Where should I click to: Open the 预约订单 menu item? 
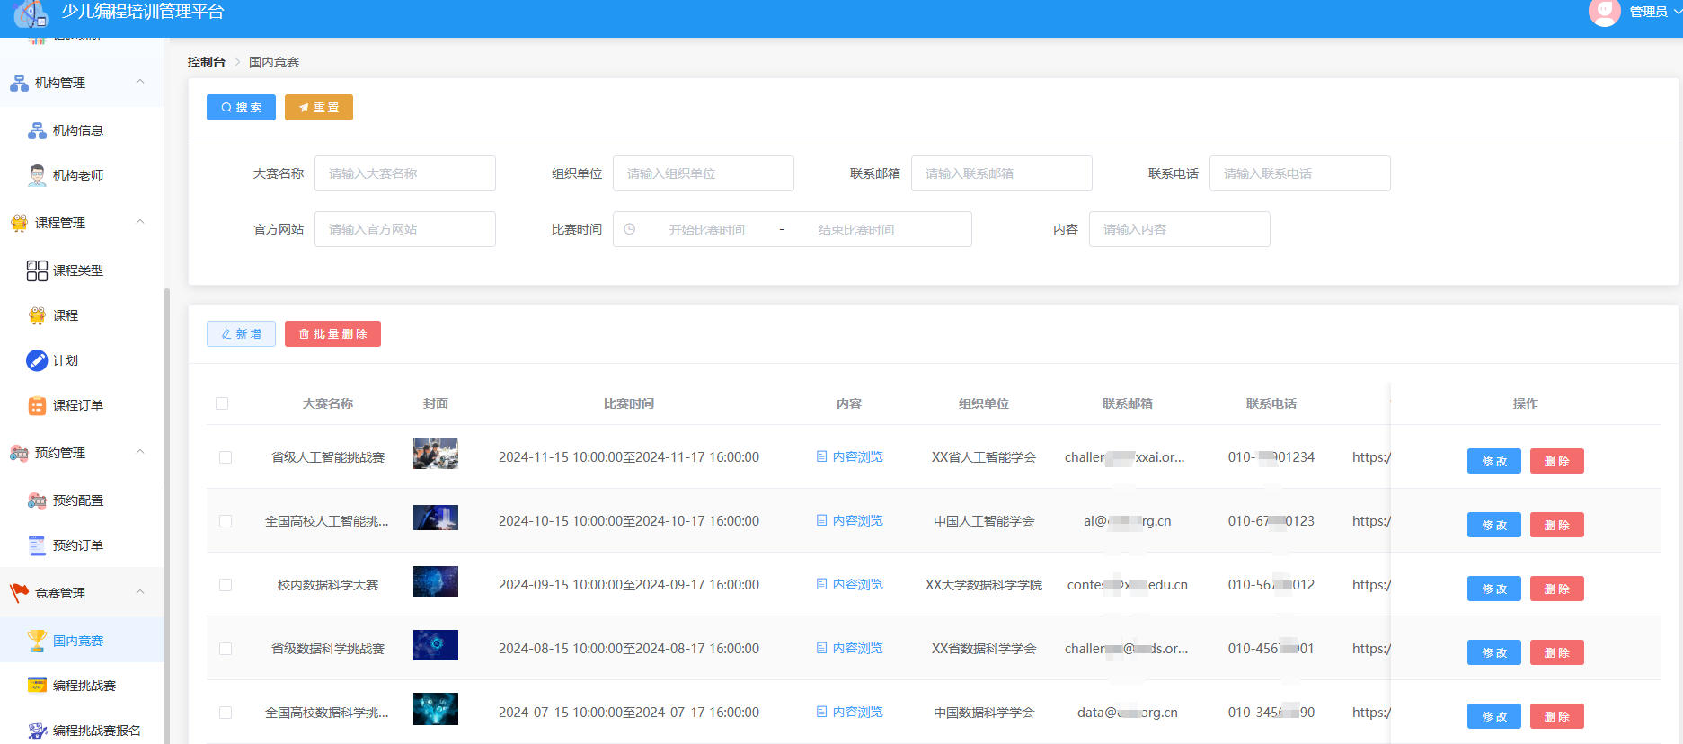click(82, 545)
